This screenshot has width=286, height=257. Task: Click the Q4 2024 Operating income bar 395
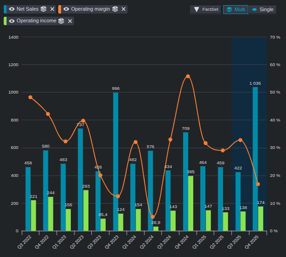point(191,203)
